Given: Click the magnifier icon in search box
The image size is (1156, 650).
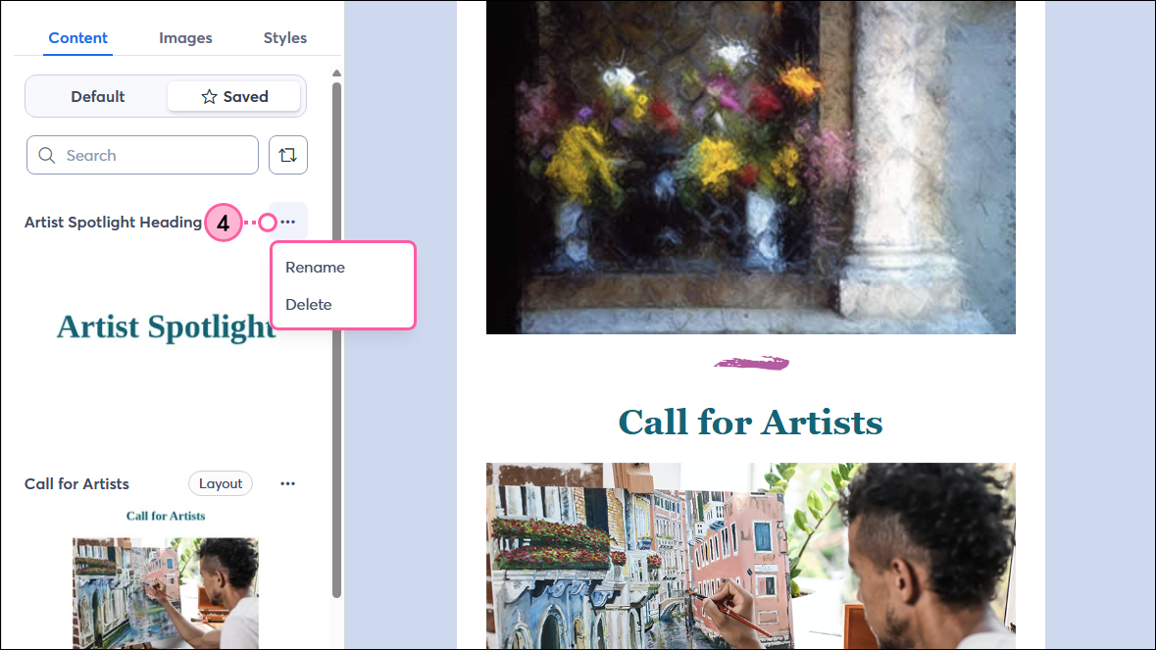Looking at the screenshot, I should (x=46, y=156).
